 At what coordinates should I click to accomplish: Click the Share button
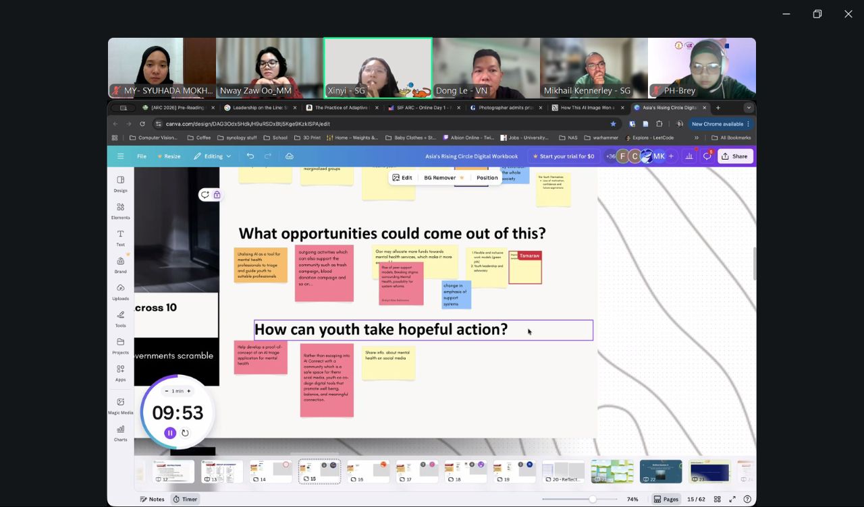735,156
